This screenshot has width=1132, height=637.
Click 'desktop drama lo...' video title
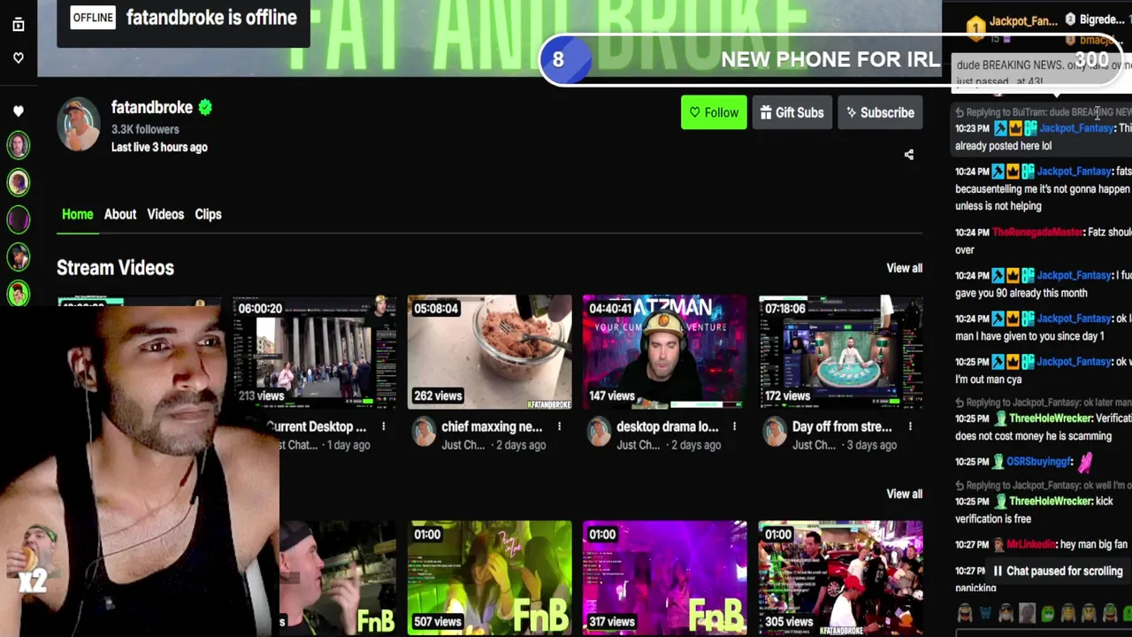coord(668,426)
